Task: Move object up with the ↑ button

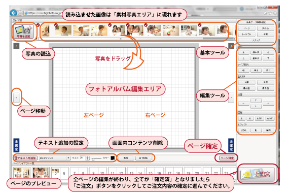Action: [256, 100]
